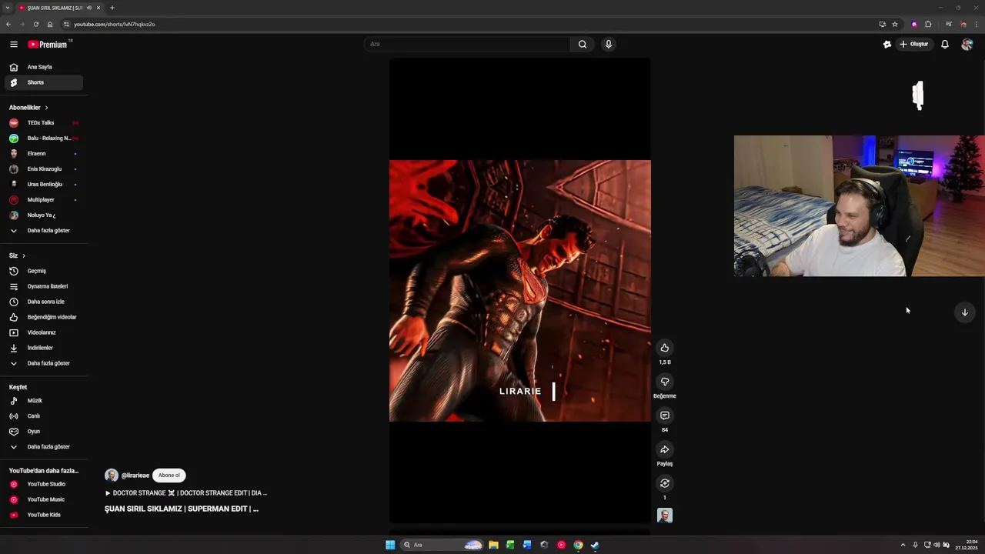
Task: Open Uras Benlioğlu channel
Action: (44, 185)
